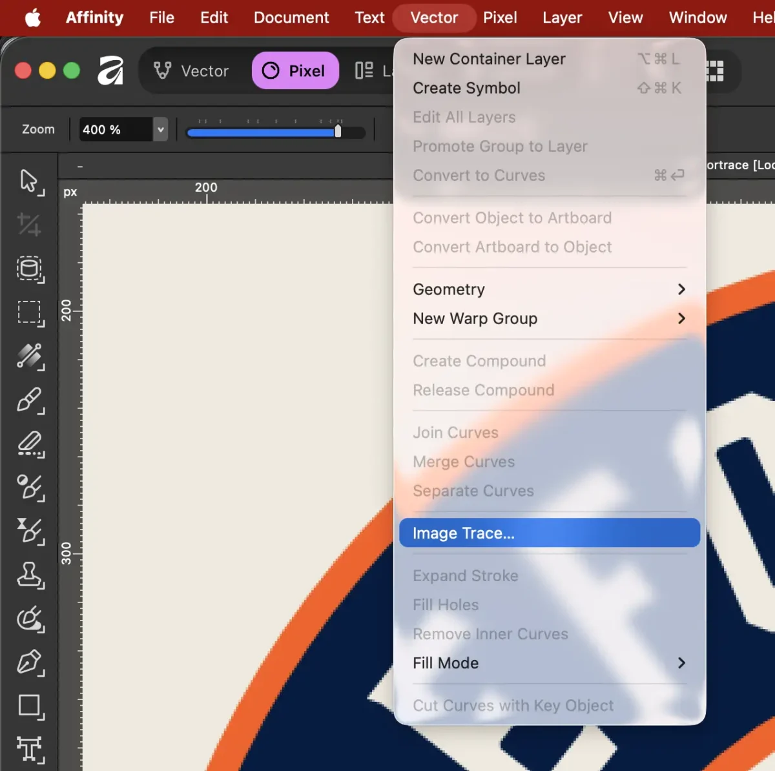775x771 pixels.
Task: Click the greyed-out tool below Move tool
Action: click(x=28, y=225)
